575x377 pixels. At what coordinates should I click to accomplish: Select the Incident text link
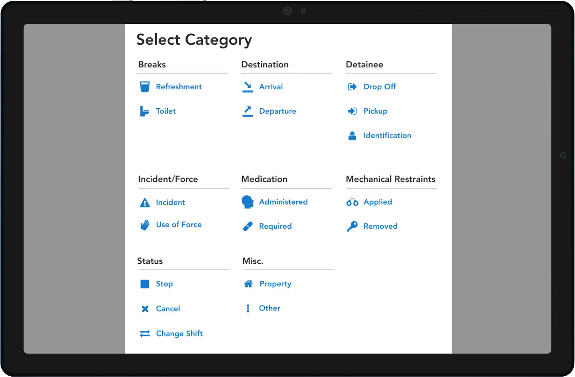point(170,202)
